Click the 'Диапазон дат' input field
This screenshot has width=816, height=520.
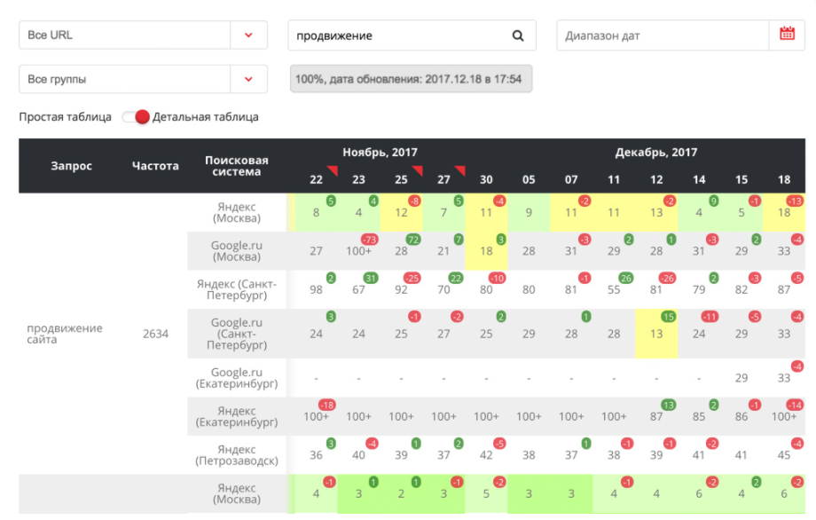point(662,35)
